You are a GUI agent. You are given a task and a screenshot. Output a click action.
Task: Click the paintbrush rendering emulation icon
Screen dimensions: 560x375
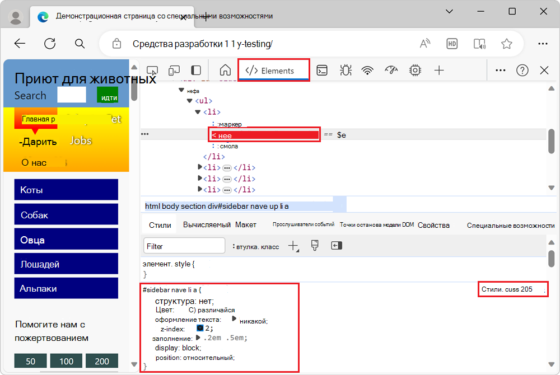[x=315, y=246]
